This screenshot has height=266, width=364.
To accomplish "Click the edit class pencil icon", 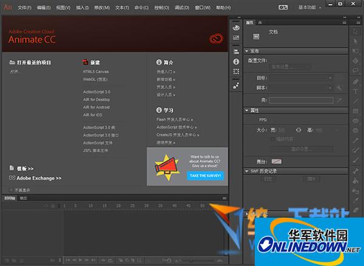I will pyautogui.click(x=339, y=100).
